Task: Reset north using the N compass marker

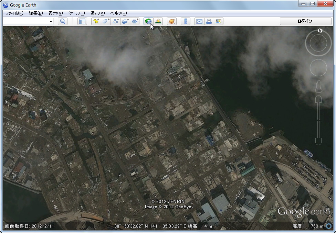Action: coord(320,31)
